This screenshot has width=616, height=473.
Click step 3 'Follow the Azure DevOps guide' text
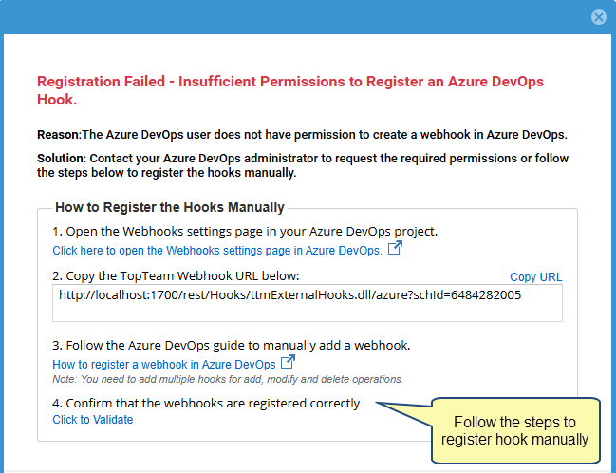pyautogui.click(x=244, y=345)
